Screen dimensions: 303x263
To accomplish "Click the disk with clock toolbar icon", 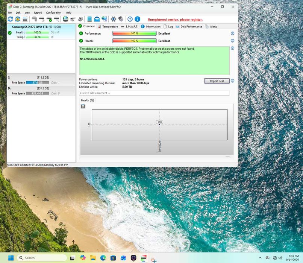I will (x=42, y=19).
